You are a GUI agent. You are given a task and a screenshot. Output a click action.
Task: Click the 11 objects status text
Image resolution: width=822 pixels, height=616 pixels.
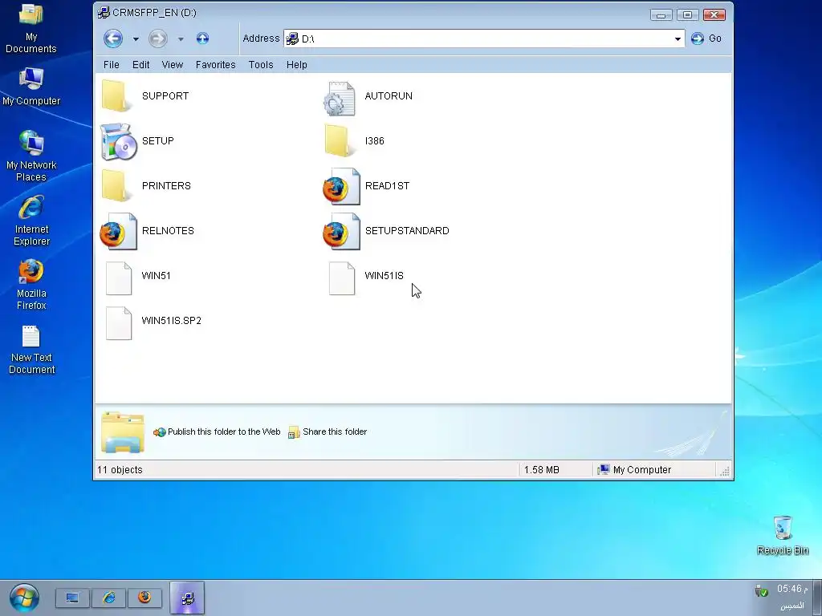tap(120, 470)
